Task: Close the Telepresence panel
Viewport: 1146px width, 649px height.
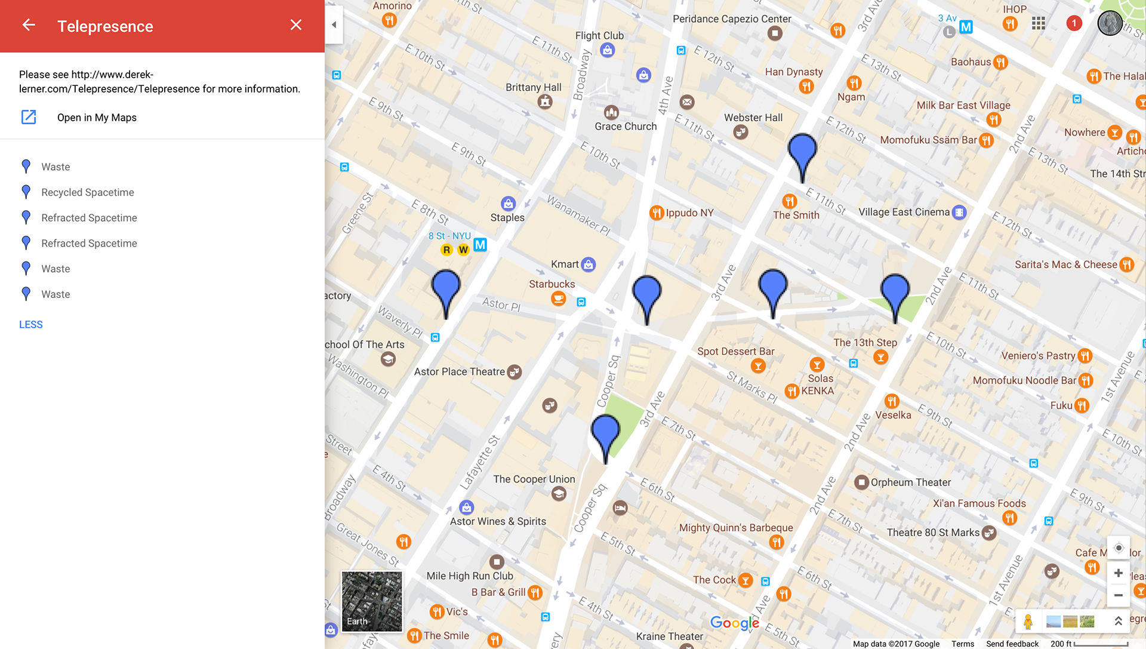Action: point(296,25)
